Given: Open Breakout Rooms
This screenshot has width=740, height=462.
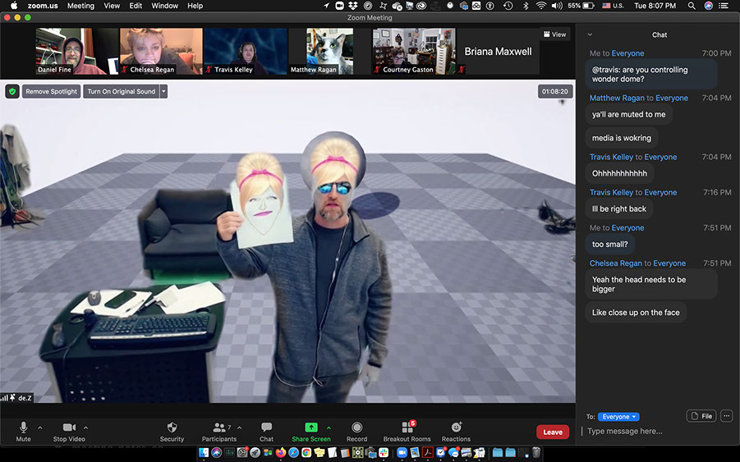Looking at the screenshot, I should click(x=407, y=428).
